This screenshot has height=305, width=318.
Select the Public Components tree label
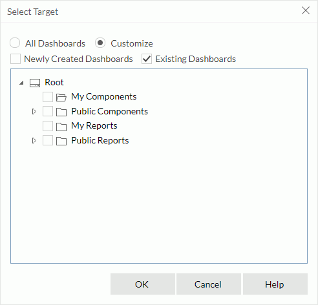110,111
